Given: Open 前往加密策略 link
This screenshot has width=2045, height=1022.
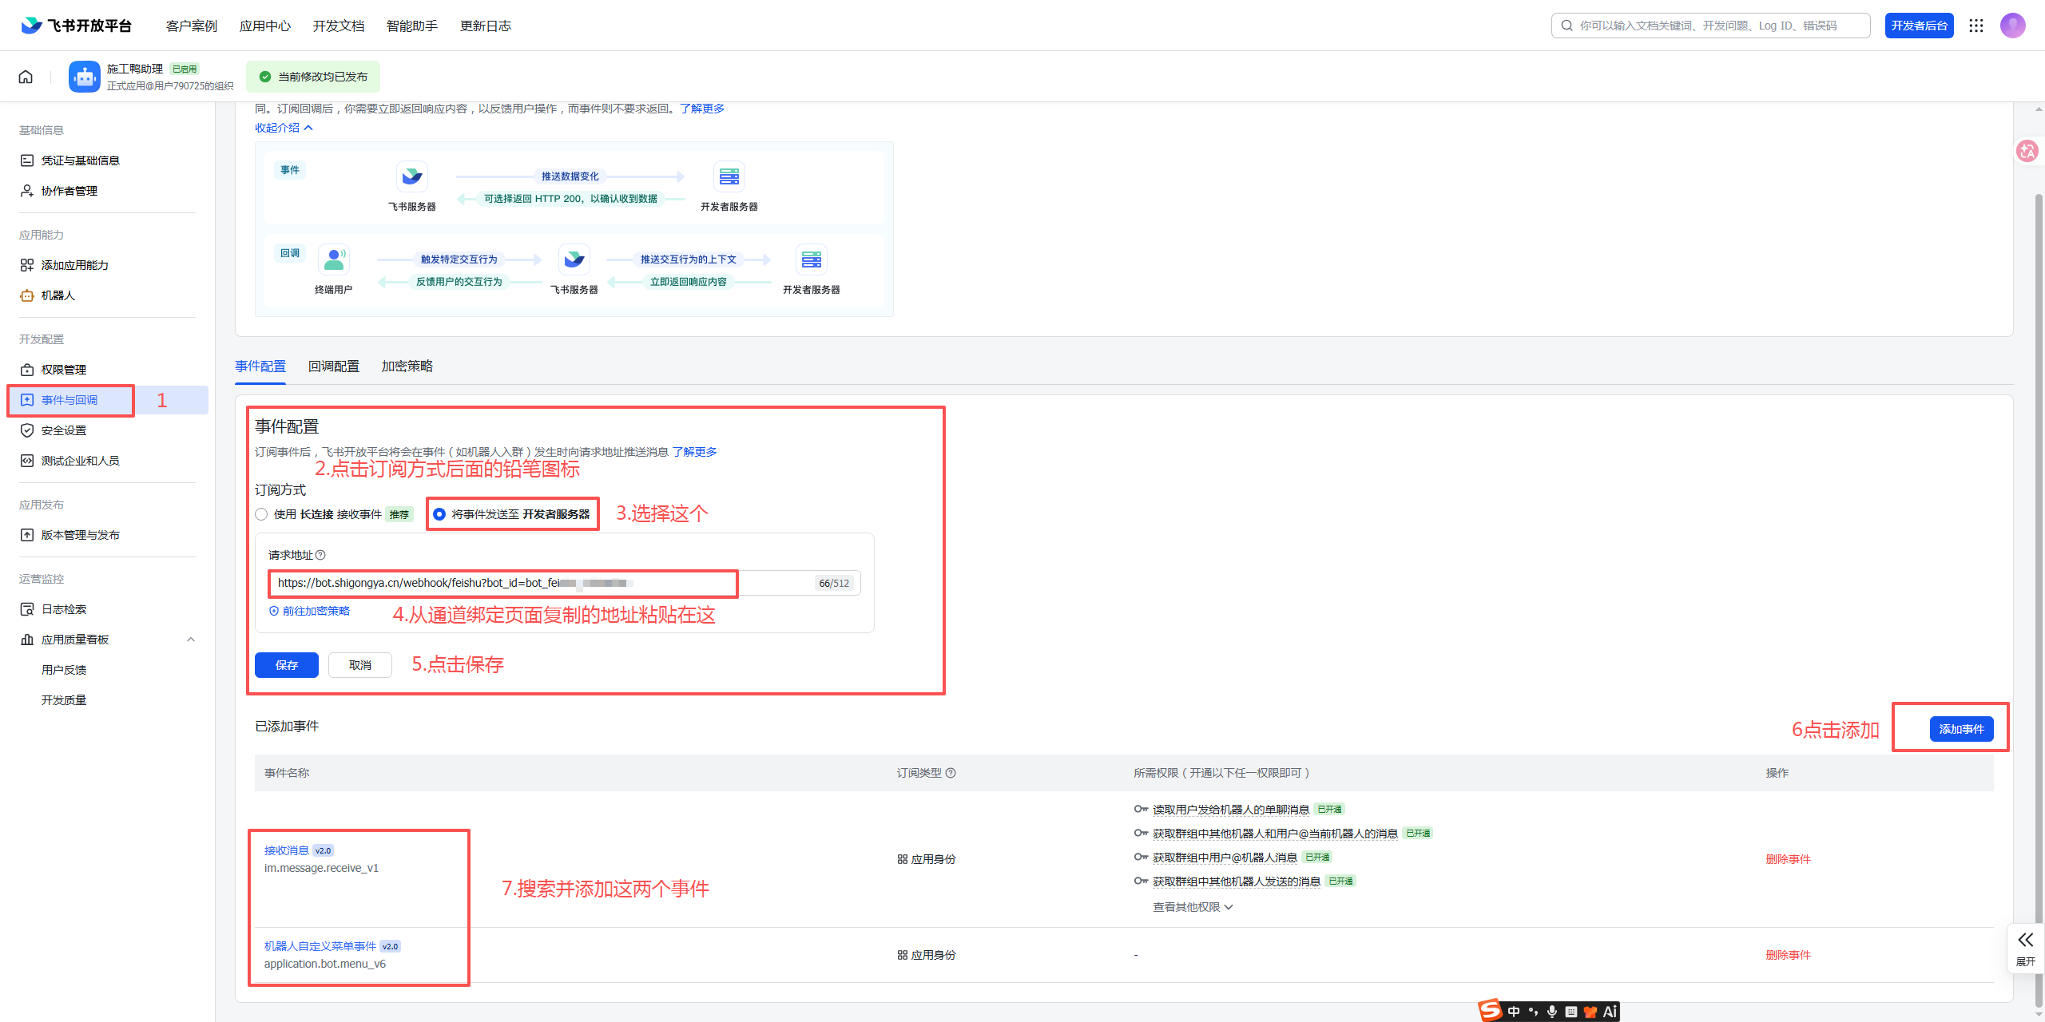Looking at the screenshot, I should 309,611.
